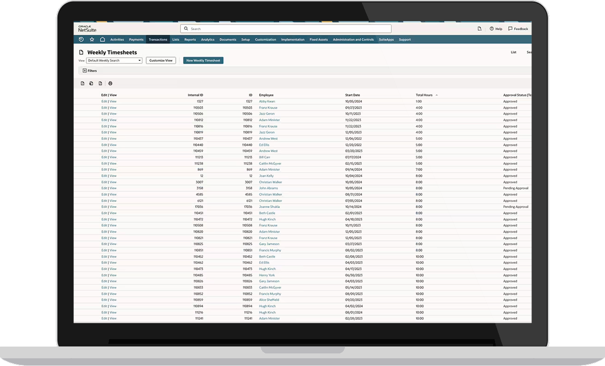Open the Home dashboard icon

coord(103,39)
